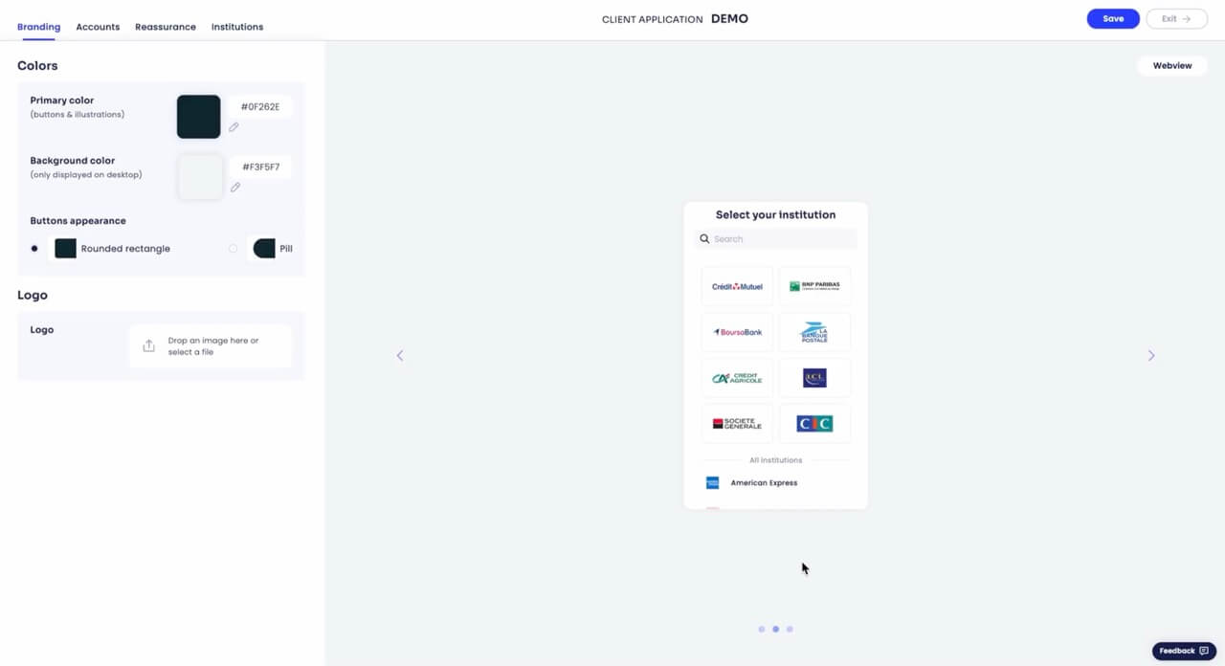1225x666 pixels.
Task: Click the search magnifier icon in preview
Action: pyautogui.click(x=704, y=239)
